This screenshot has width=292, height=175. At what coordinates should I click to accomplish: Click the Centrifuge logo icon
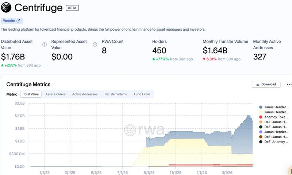click(6, 7)
